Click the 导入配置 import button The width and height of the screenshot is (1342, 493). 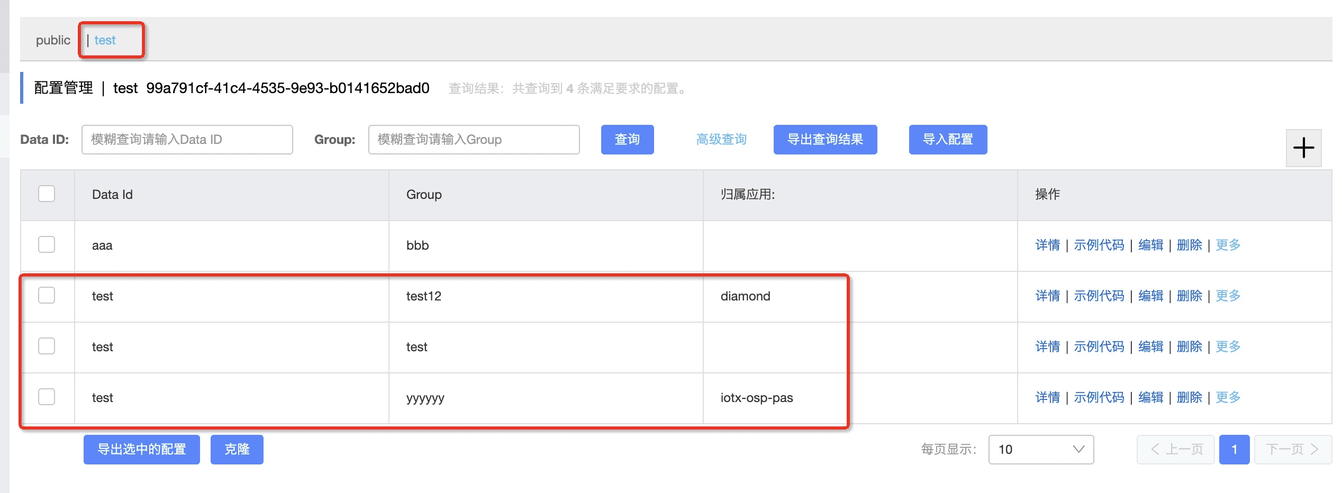click(948, 140)
